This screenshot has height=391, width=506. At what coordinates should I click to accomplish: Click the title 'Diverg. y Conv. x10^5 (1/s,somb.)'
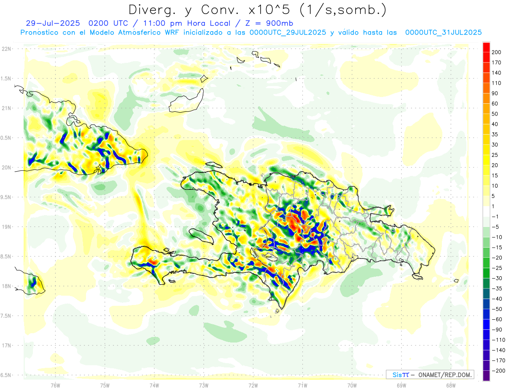point(257,10)
